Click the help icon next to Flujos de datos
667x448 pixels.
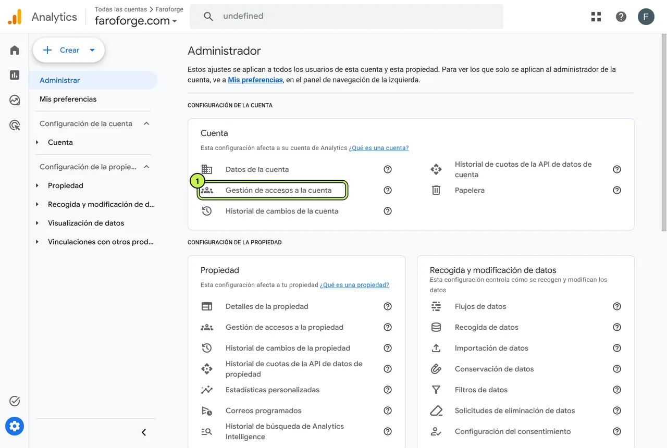click(x=617, y=306)
